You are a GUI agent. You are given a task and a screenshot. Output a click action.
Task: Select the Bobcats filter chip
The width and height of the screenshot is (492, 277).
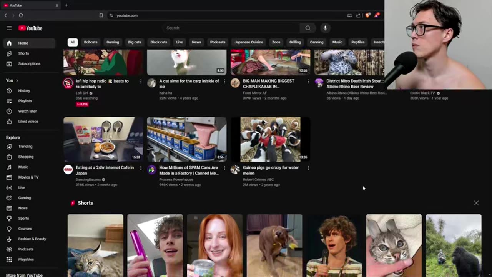91,42
